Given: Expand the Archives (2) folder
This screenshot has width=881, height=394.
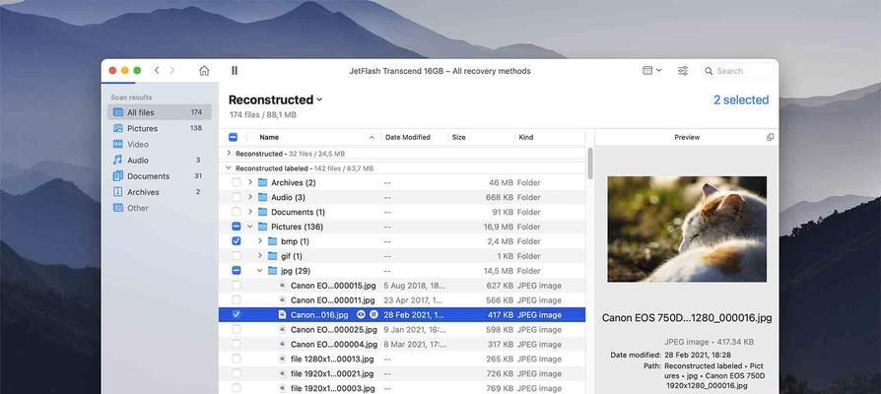Looking at the screenshot, I should (250, 182).
